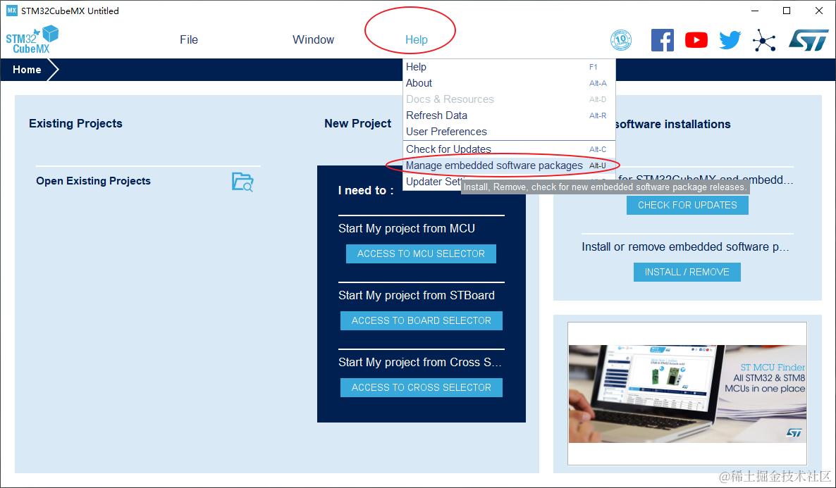This screenshot has width=836, height=488.
Task: Maximize the STM32CubeMX window
Action: pyautogui.click(x=787, y=11)
